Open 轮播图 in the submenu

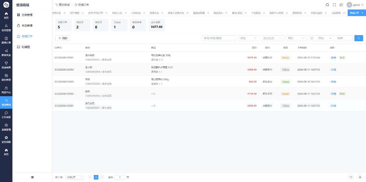tap(32, 47)
